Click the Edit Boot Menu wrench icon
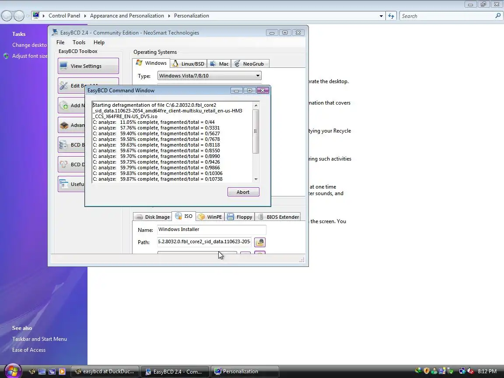This screenshot has width=504, height=378. [63, 85]
